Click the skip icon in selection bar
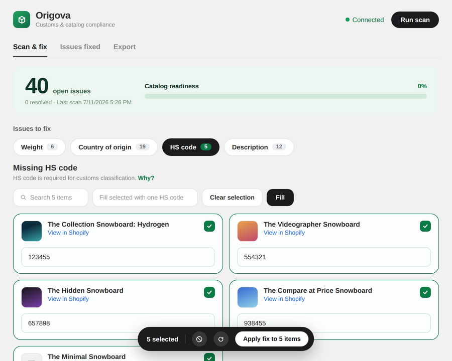Image resolution: width=452 pixels, height=361 pixels. coord(199,339)
